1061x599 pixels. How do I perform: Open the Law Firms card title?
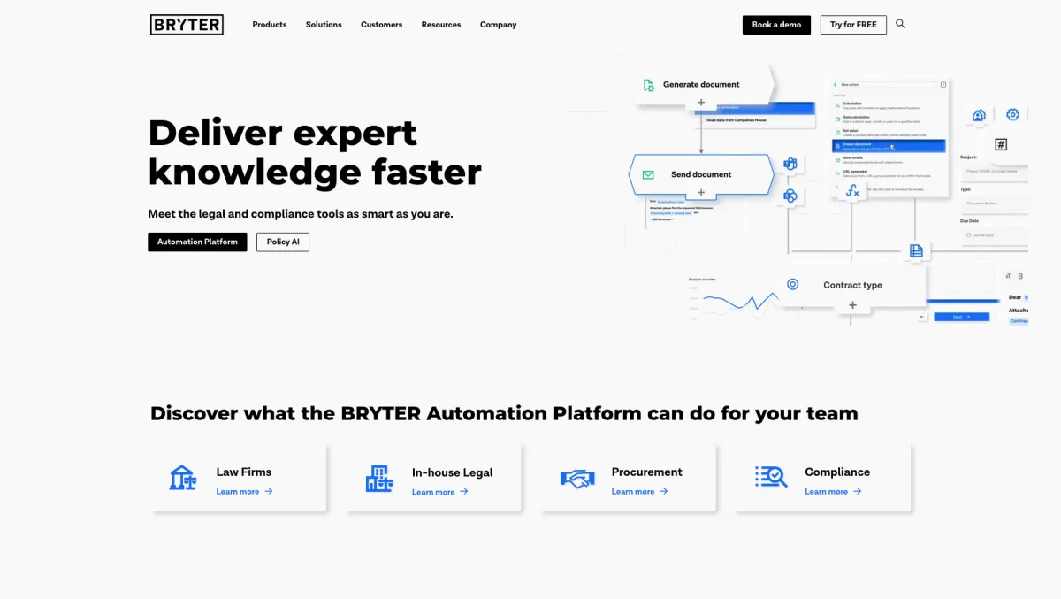point(244,472)
